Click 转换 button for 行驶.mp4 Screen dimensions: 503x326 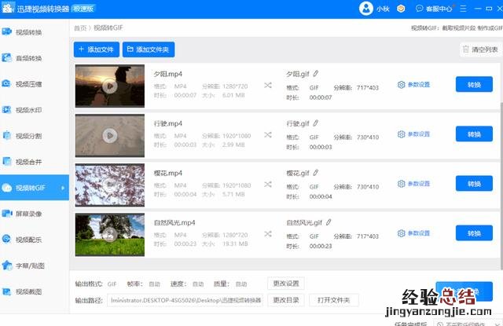point(474,134)
